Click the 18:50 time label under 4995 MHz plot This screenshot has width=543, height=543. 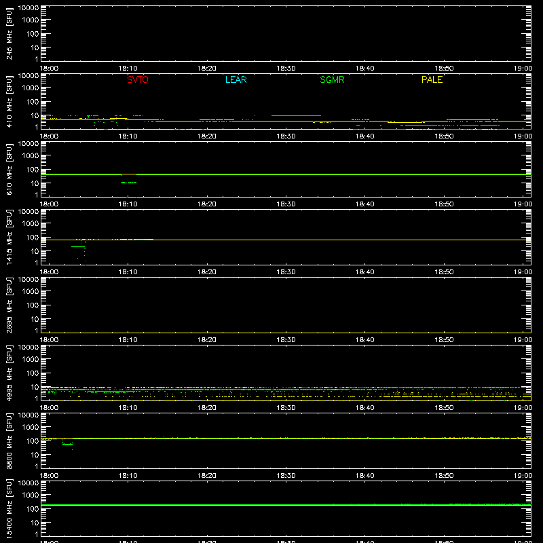[444, 408]
